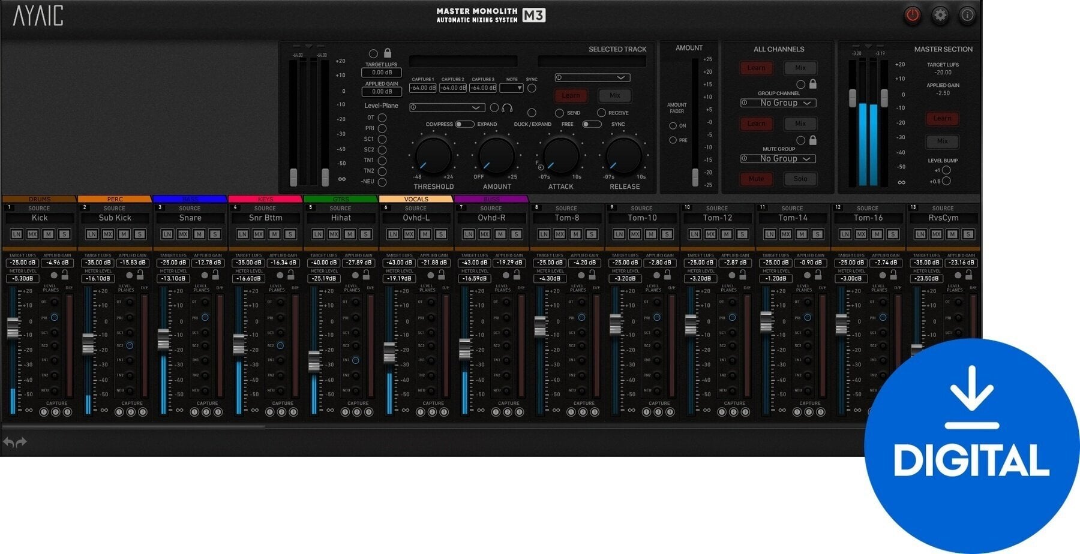Click Kick source name field
1080x554 pixels.
coord(40,218)
